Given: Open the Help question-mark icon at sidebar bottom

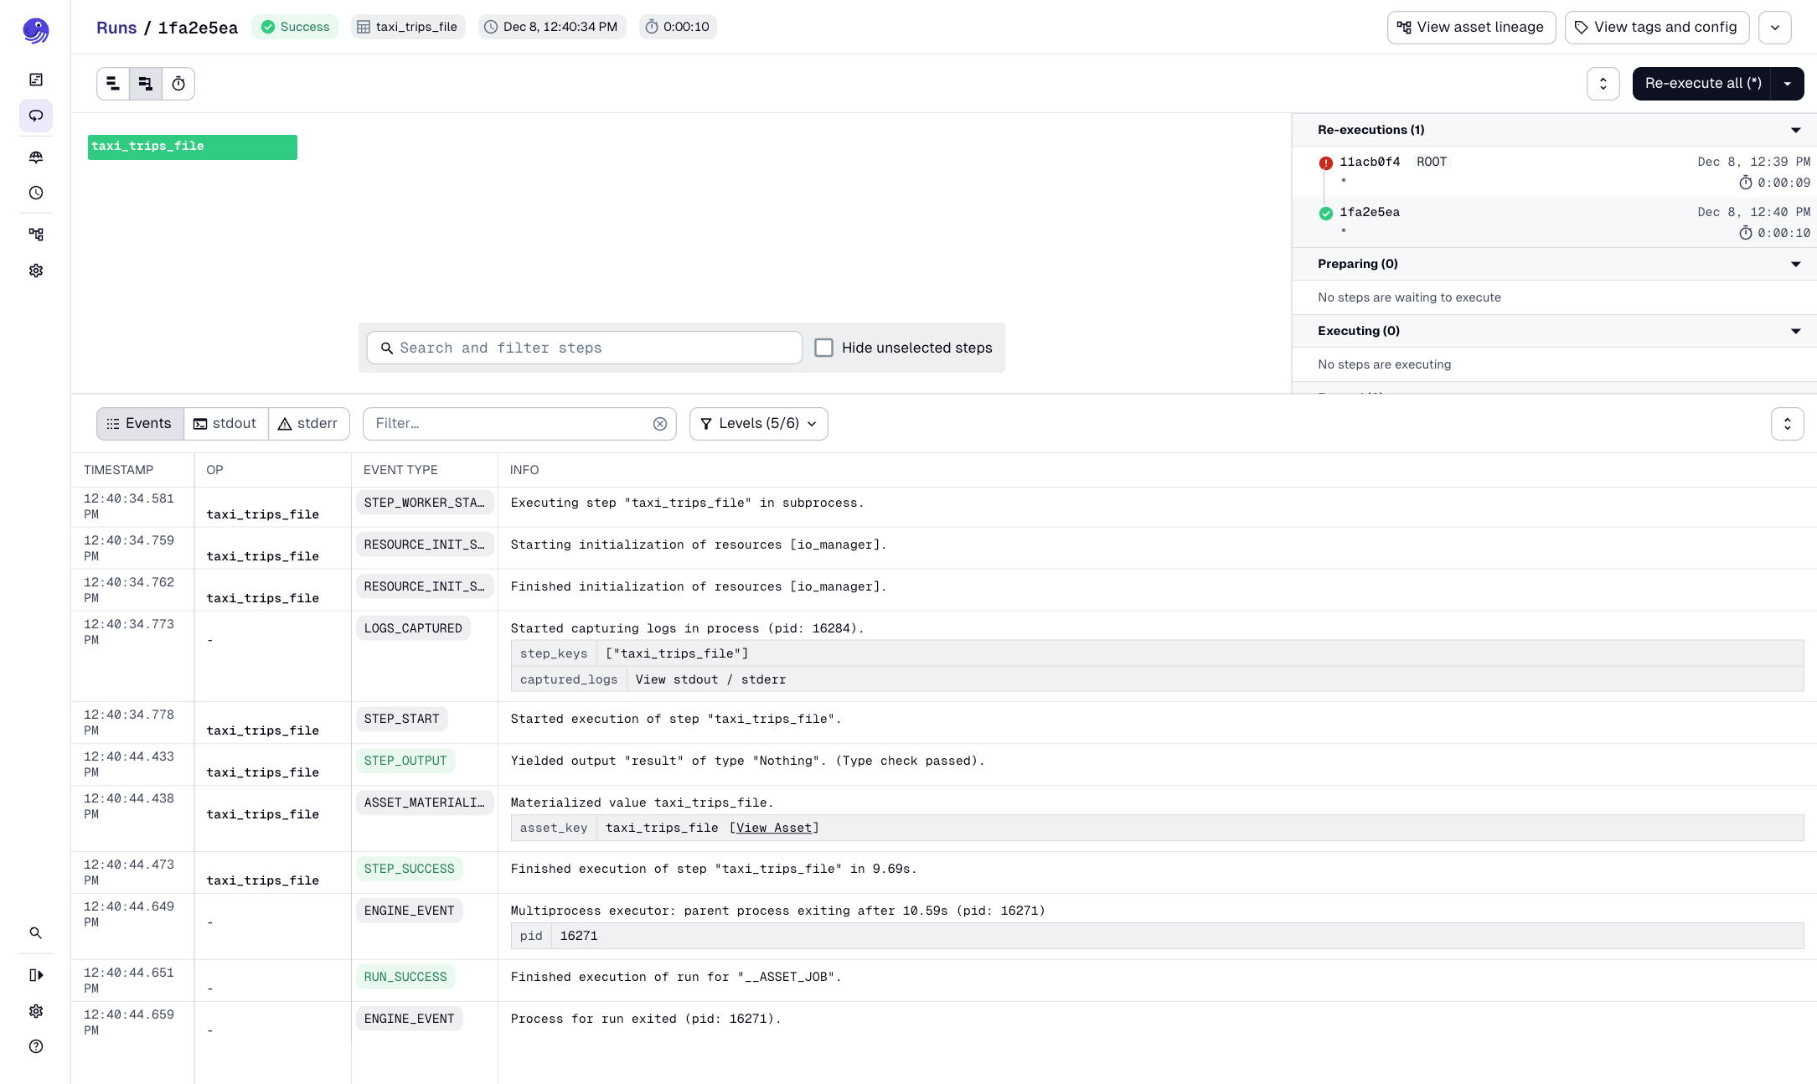Looking at the screenshot, I should tap(36, 1046).
